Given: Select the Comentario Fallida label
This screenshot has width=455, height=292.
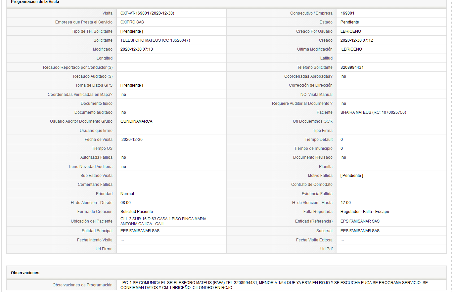Looking at the screenshot, I should [x=95, y=185].
